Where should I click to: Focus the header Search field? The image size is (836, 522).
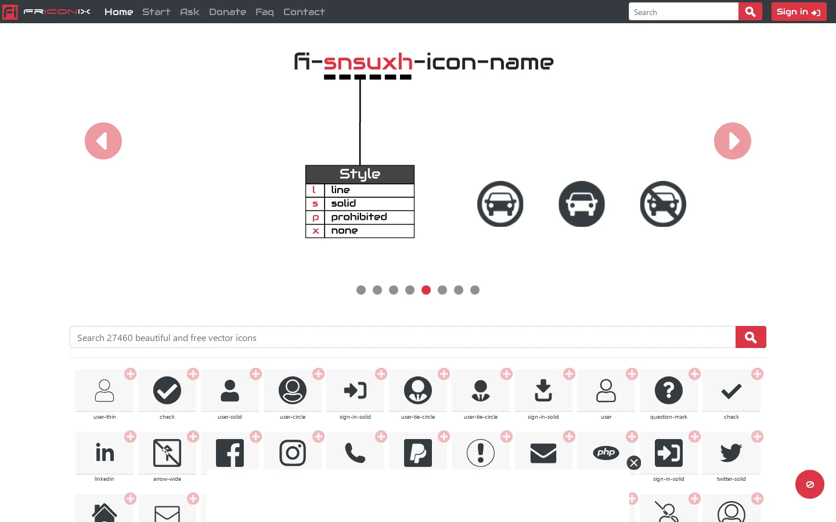point(683,12)
